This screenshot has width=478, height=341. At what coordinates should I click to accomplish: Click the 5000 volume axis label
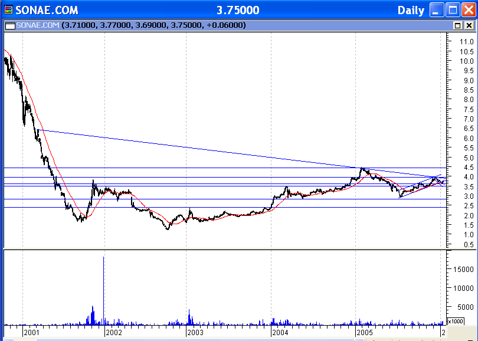[x=466, y=307]
